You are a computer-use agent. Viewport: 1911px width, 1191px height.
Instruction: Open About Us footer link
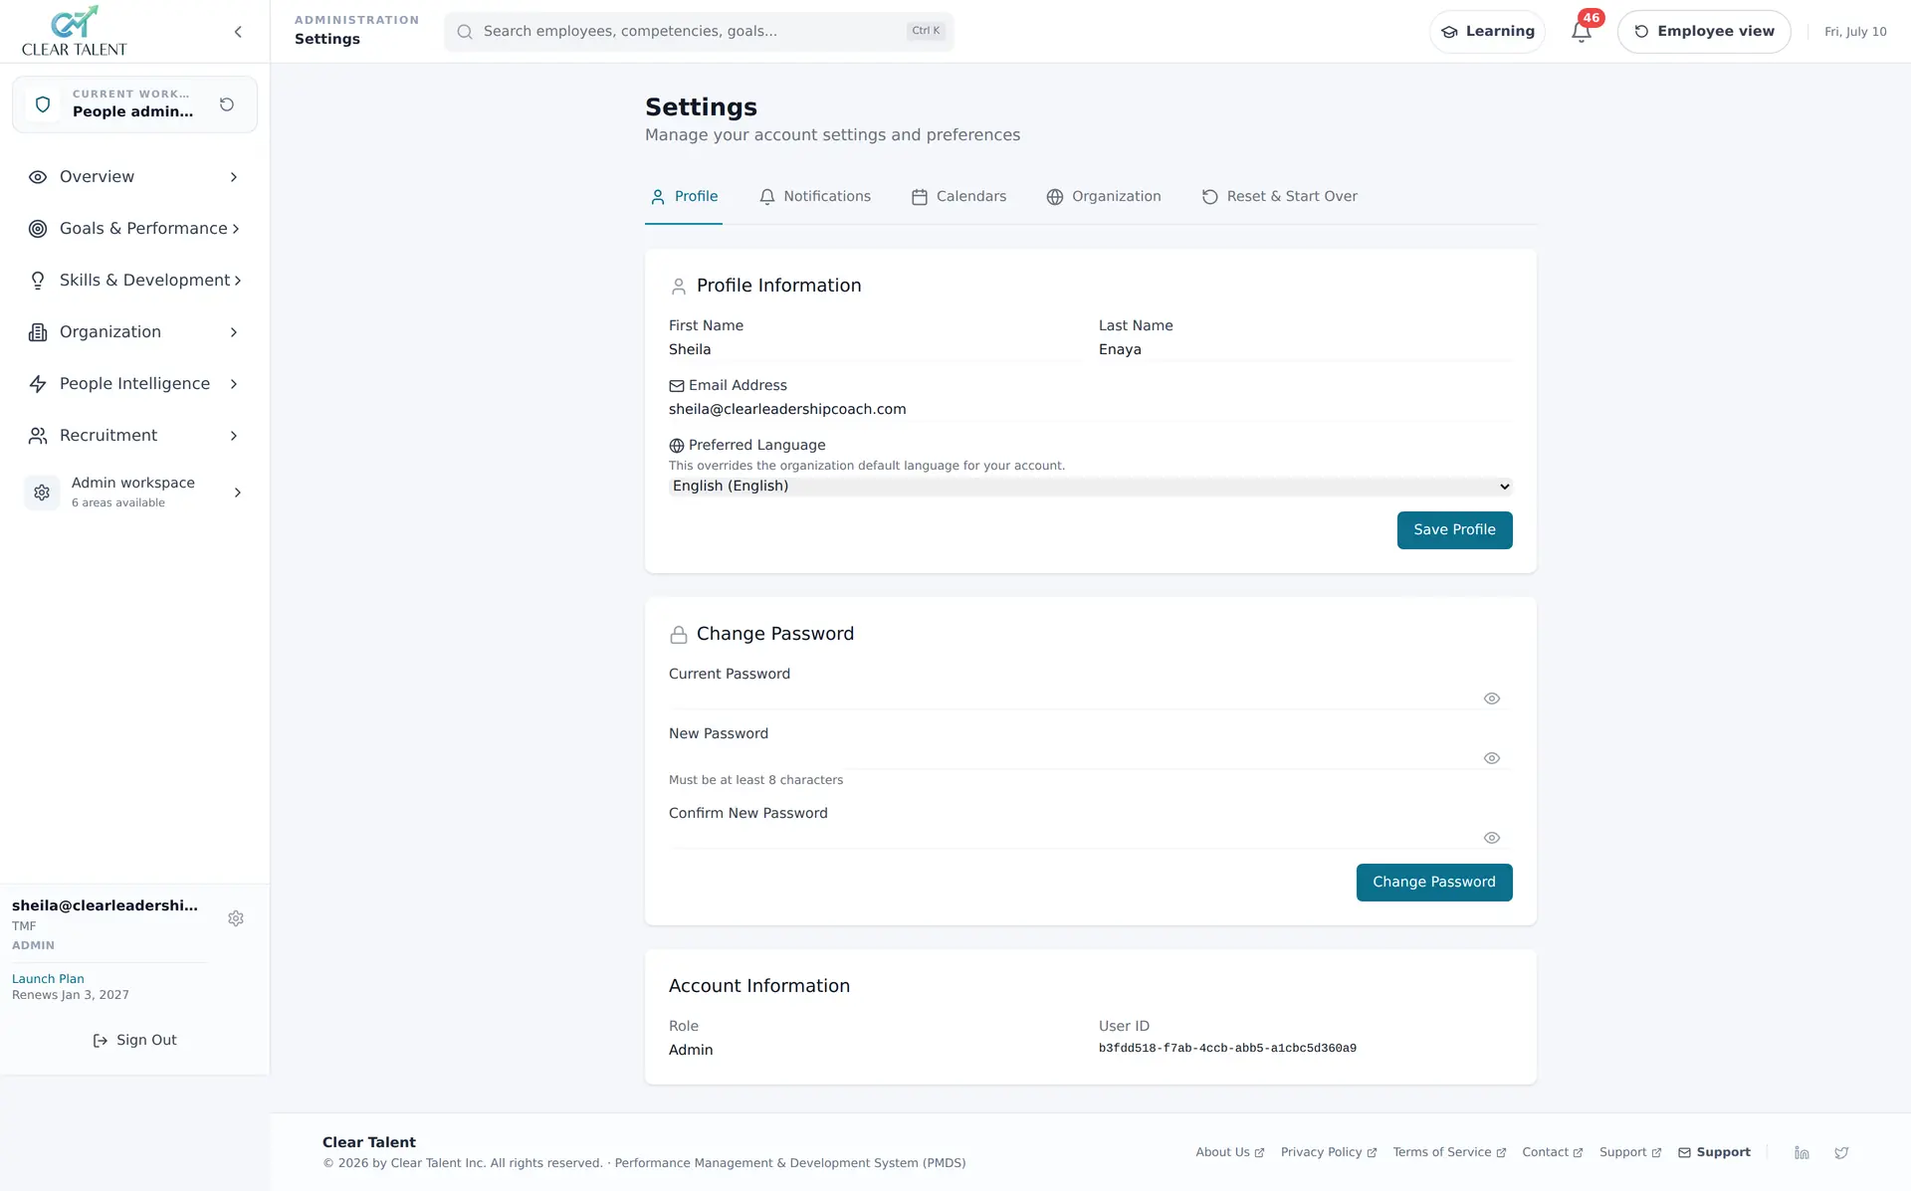coord(1230,1152)
